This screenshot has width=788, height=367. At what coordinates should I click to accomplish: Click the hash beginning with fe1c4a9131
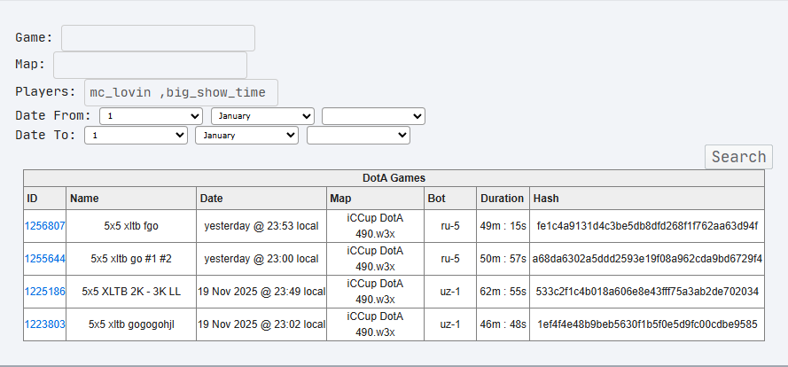point(646,226)
